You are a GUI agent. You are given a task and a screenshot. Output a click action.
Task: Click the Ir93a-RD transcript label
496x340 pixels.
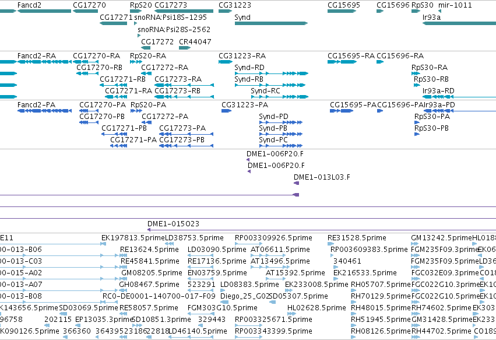pyautogui.click(x=438, y=91)
